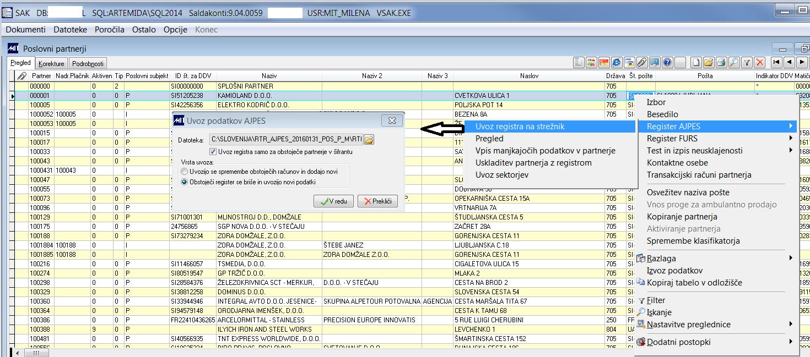
Task: Open the Excel export icon on the toolbar
Action: (x=579, y=63)
